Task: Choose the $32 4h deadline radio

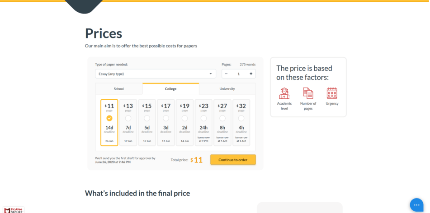Action: pos(241,118)
